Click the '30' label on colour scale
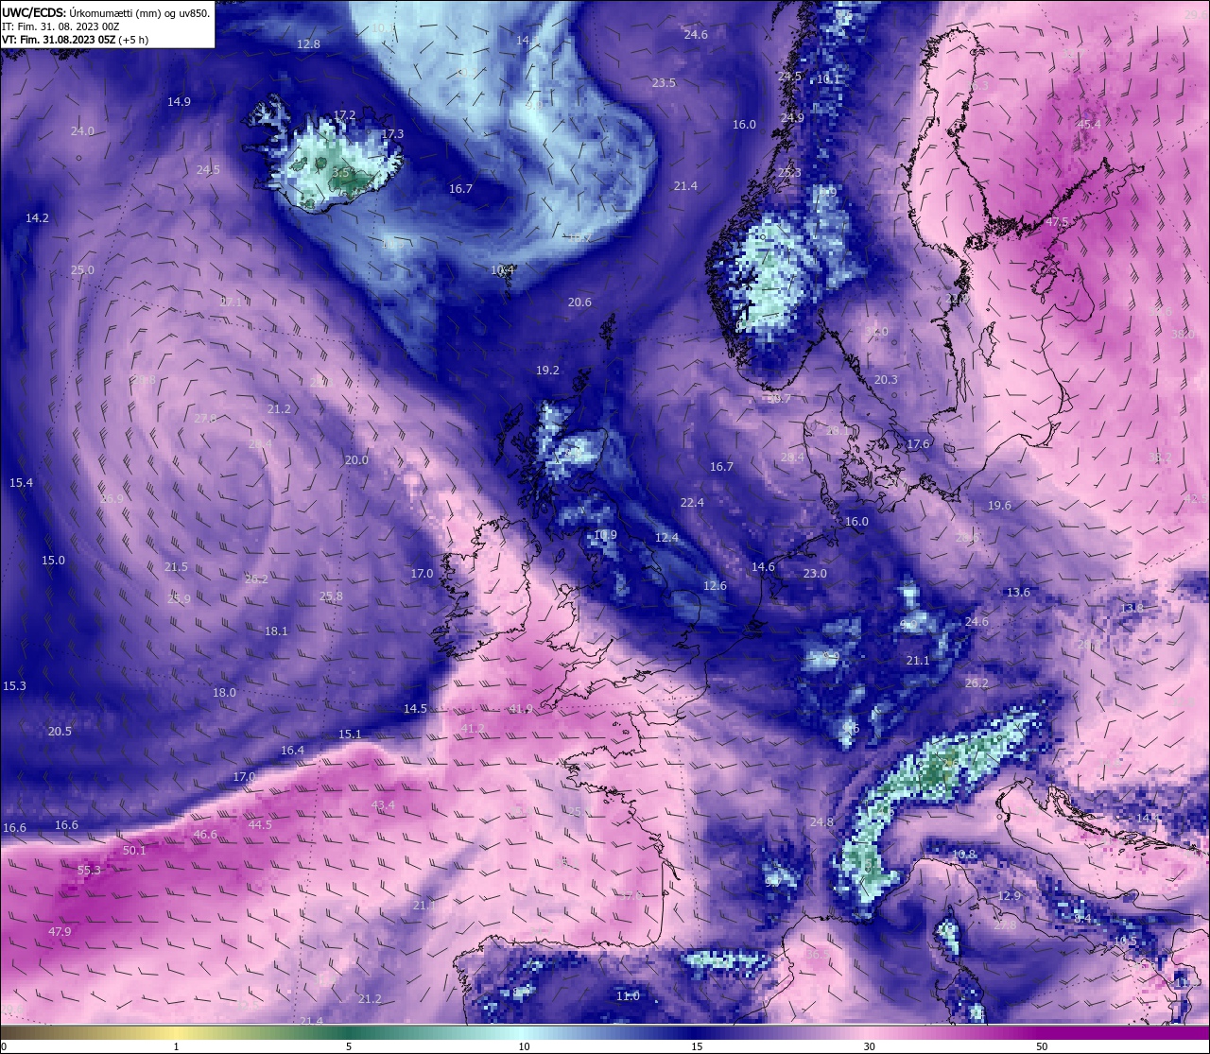This screenshot has height=1054, width=1210. [869, 1046]
